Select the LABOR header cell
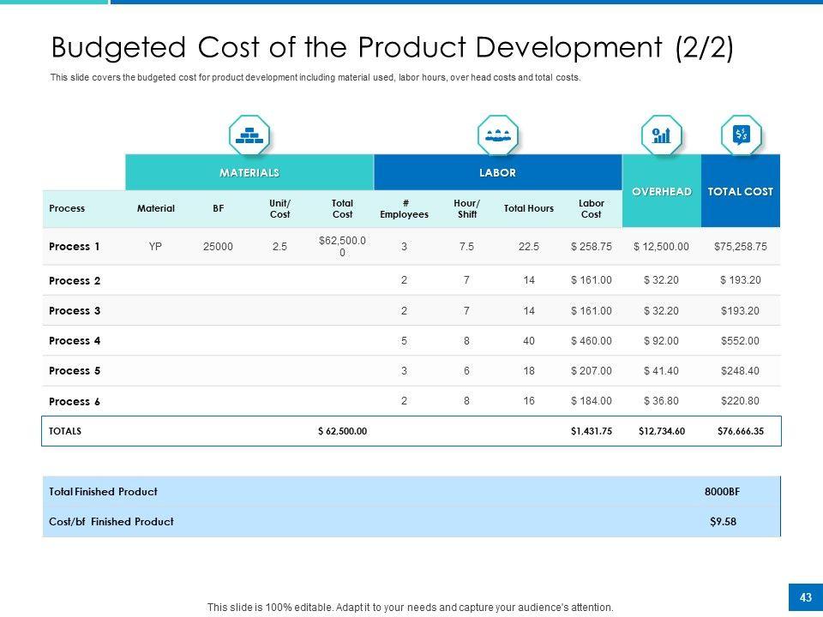 [497, 172]
